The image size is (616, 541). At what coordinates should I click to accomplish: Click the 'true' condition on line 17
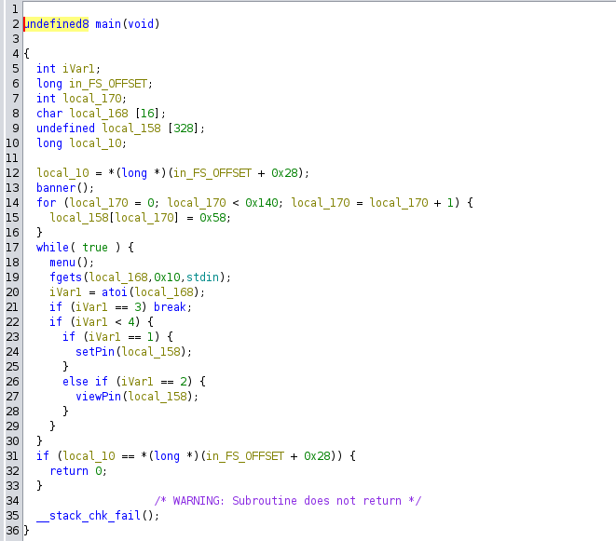tap(95, 248)
